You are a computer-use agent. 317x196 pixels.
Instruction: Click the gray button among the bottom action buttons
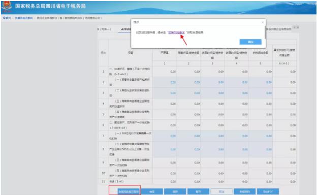pyautogui.click(x=221, y=191)
